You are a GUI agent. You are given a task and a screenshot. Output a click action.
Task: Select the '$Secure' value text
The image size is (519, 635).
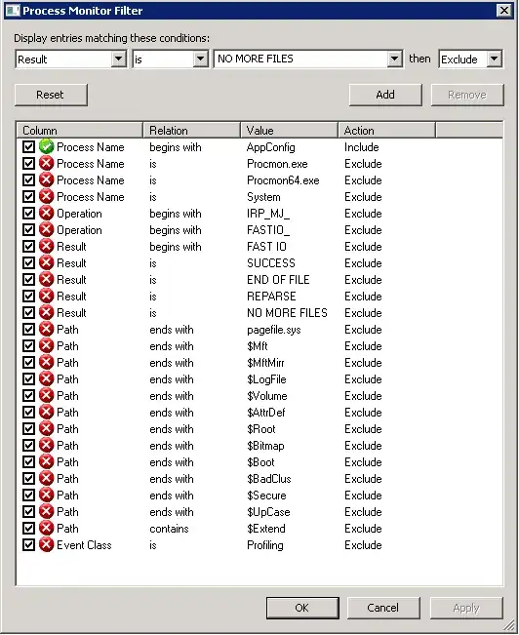point(266,496)
